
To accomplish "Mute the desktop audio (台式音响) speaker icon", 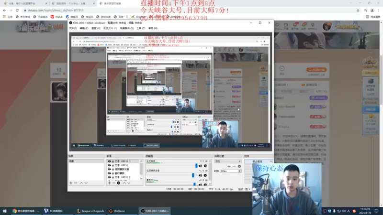I will coord(200,166).
